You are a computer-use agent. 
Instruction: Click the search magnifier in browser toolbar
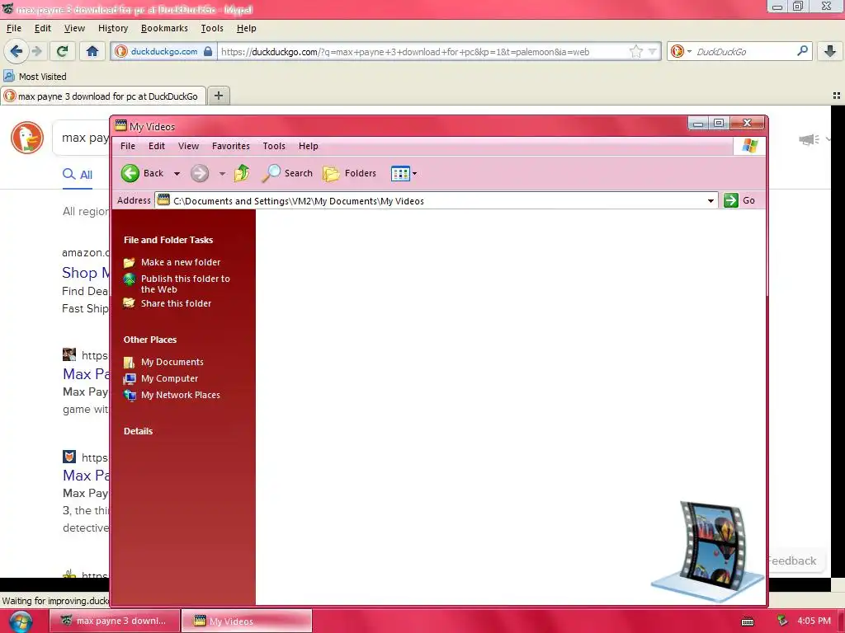(802, 51)
